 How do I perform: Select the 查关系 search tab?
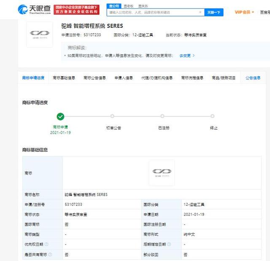(143, 6)
